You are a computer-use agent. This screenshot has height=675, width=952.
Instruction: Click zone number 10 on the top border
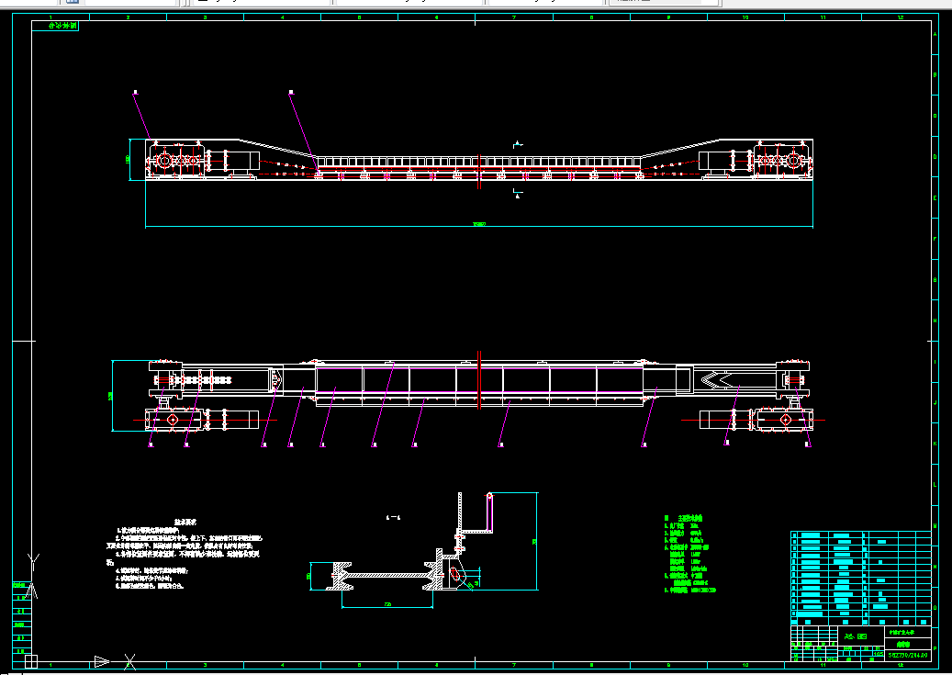tap(745, 17)
